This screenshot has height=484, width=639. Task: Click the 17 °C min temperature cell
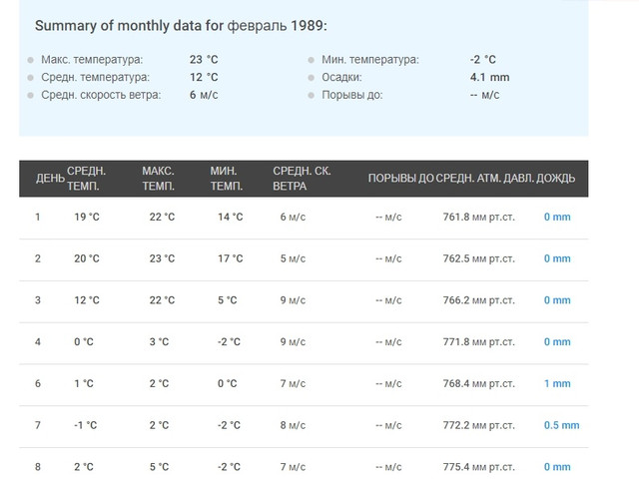point(231,258)
